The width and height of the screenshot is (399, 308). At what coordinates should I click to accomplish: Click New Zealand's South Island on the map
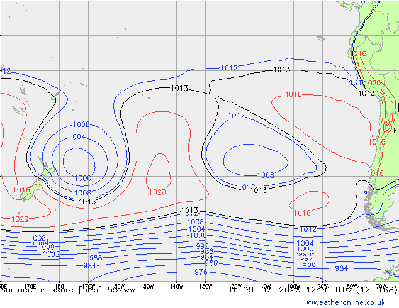31,190
